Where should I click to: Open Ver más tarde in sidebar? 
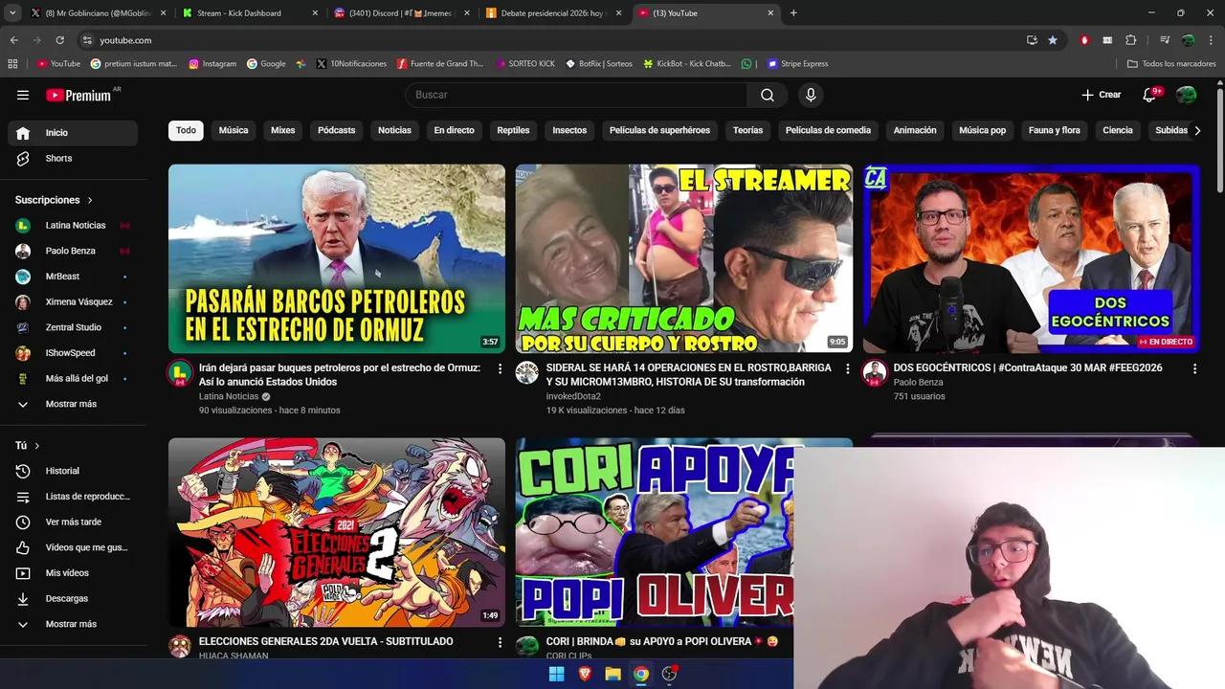pos(73,522)
